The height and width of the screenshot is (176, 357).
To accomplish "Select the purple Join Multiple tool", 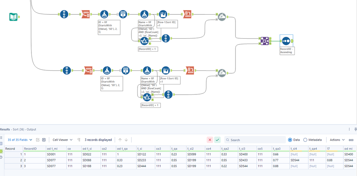I will click(x=264, y=41).
